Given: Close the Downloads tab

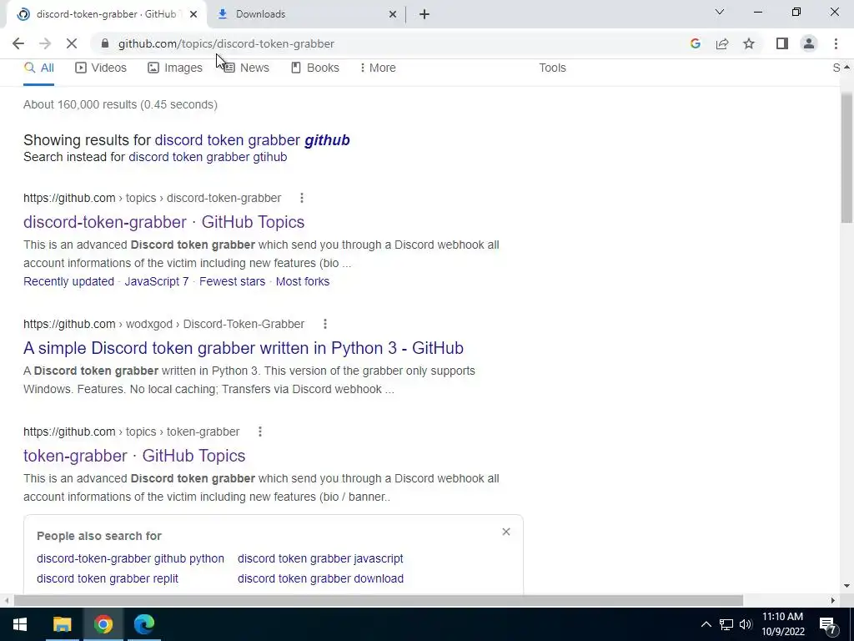Looking at the screenshot, I should [393, 14].
